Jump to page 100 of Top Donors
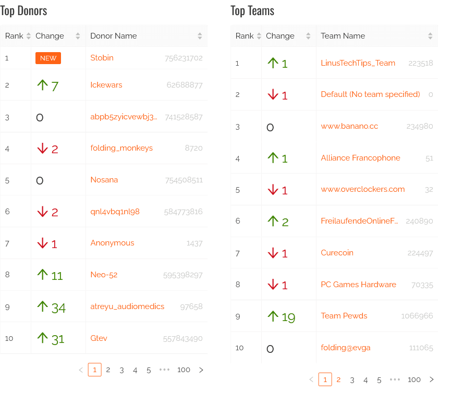The image size is (451, 393). tap(184, 370)
